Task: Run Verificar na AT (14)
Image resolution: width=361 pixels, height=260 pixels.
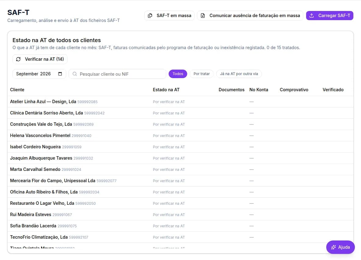Action: pyautogui.click(x=40, y=59)
